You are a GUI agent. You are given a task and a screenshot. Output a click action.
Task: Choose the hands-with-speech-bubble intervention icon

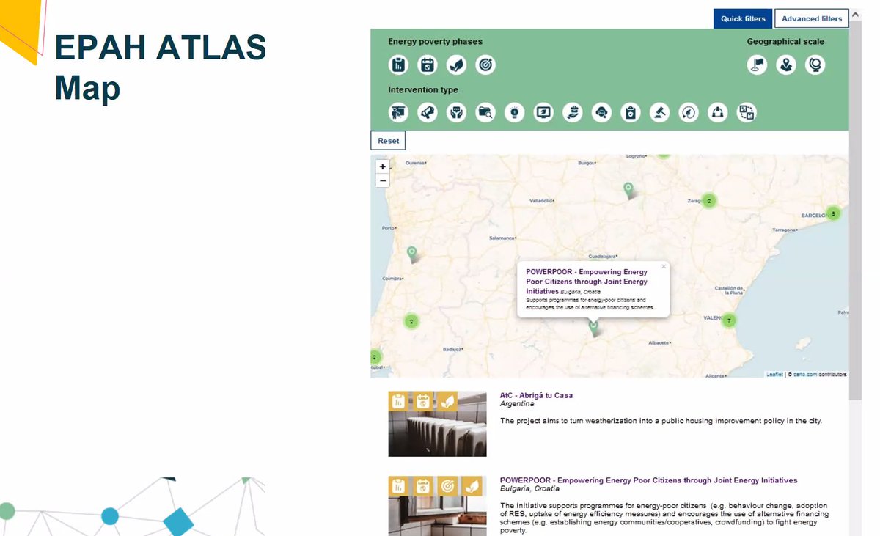click(x=456, y=112)
